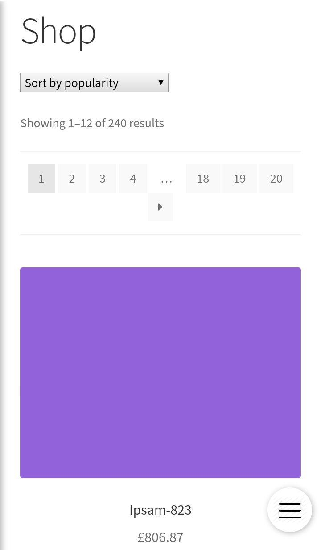Jump to page 19

pyautogui.click(x=239, y=179)
